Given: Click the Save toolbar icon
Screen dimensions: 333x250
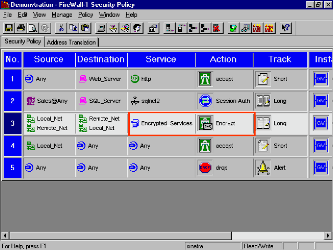Looking at the screenshot, I should (x=9, y=28).
